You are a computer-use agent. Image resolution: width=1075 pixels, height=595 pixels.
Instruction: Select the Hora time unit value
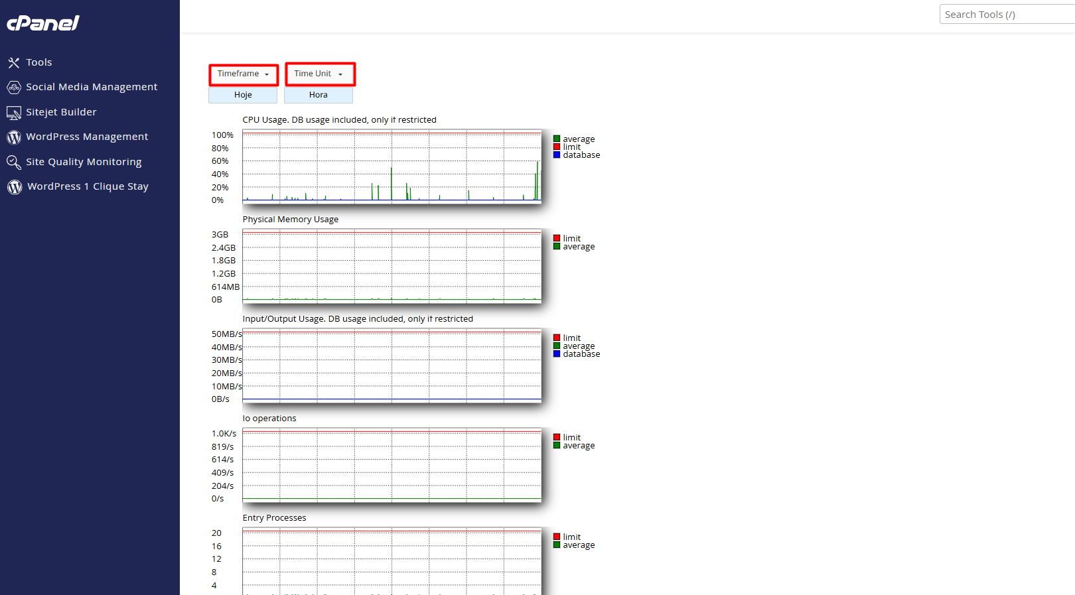click(x=319, y=95)
